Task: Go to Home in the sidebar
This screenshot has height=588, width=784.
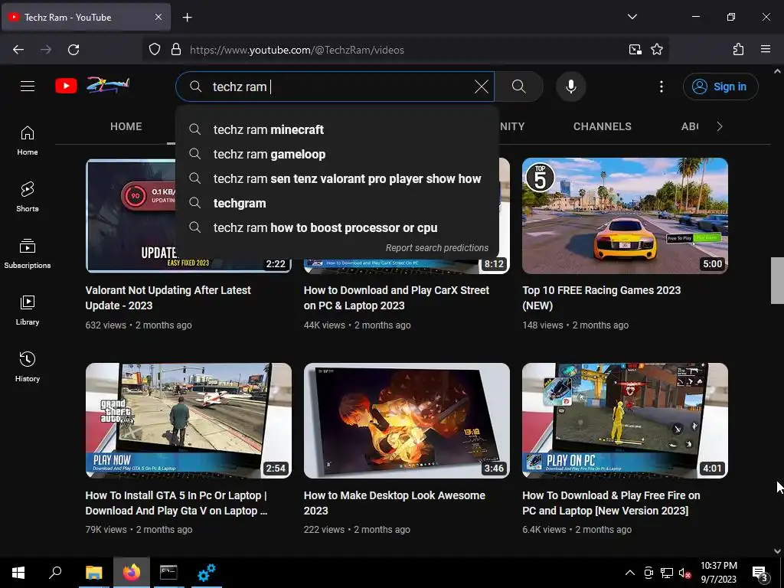Action: [28, 141]
